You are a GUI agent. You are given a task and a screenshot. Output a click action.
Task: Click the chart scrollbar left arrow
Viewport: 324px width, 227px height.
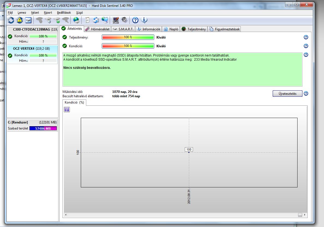click(x=66, y=215)
